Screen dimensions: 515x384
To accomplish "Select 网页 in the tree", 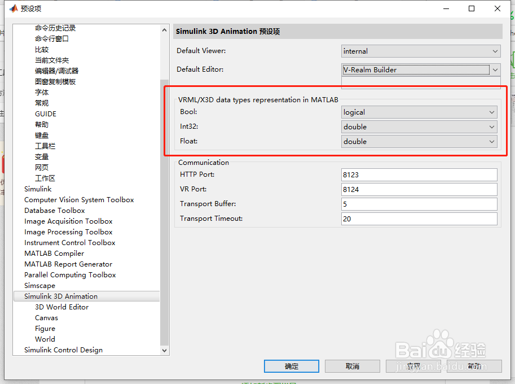I will [42, 167].
